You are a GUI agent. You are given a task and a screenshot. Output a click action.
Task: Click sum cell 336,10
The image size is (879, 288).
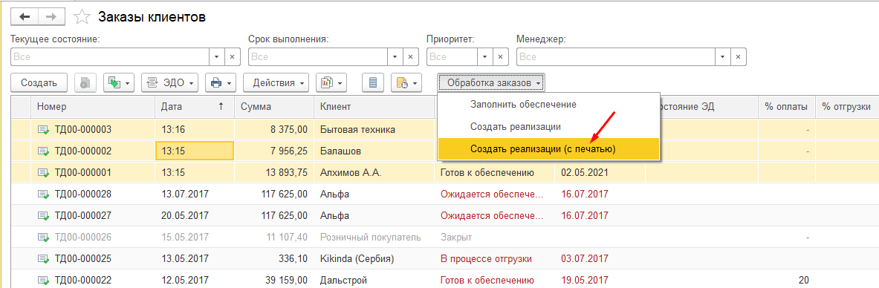click(275, 259)
